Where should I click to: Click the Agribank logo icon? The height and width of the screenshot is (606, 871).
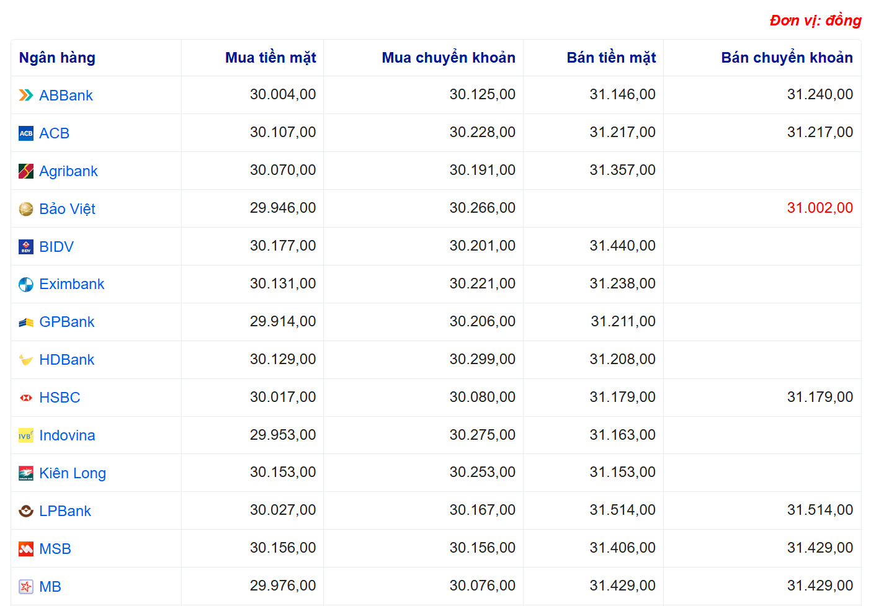tap(26, 171)
